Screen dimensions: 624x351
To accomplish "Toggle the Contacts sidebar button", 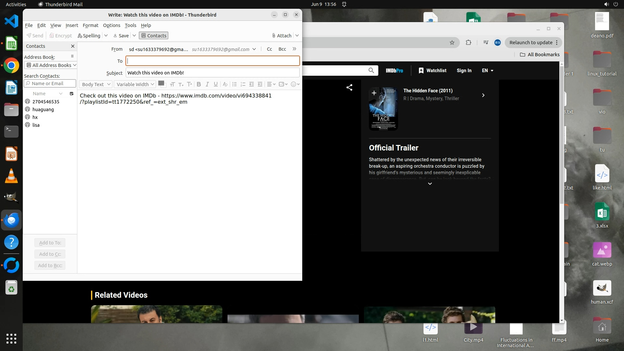I will [153, 35].
